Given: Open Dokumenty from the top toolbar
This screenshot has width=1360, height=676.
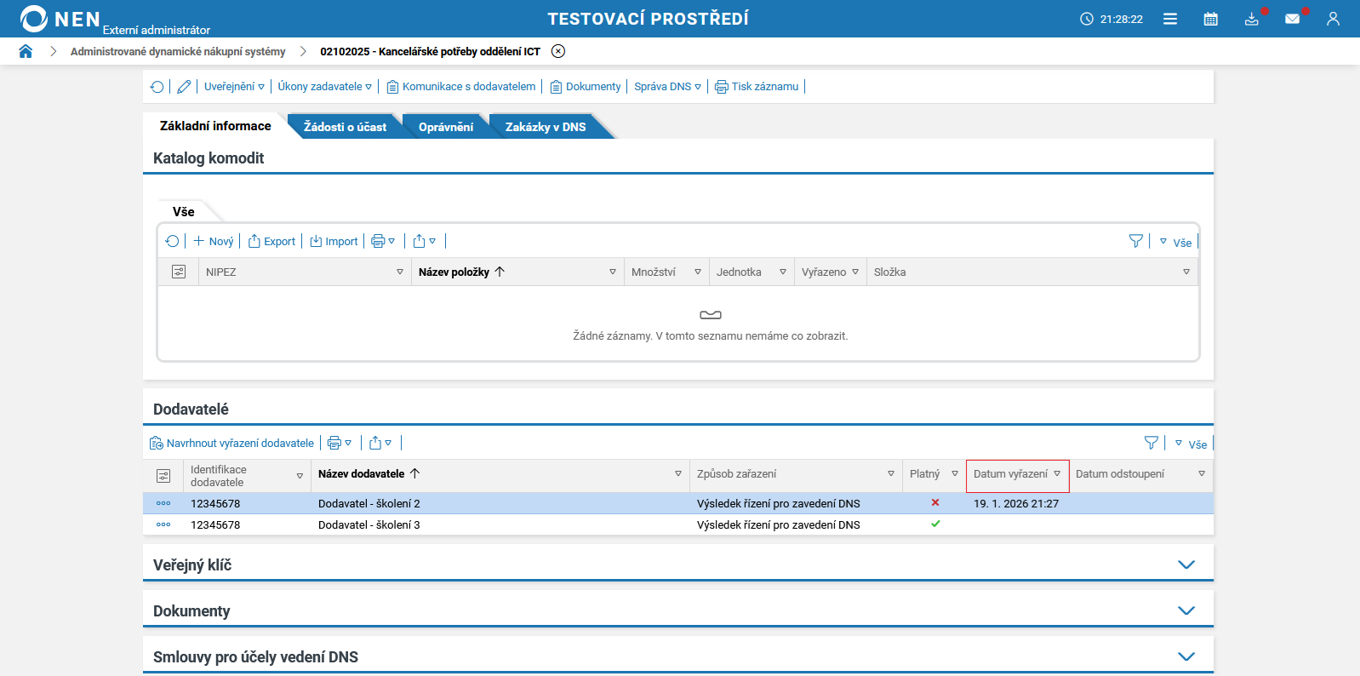Looking at the screenshot, I should (586, 87).
